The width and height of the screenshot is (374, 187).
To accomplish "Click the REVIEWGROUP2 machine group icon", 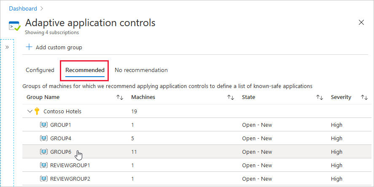I will pos(44,179).
